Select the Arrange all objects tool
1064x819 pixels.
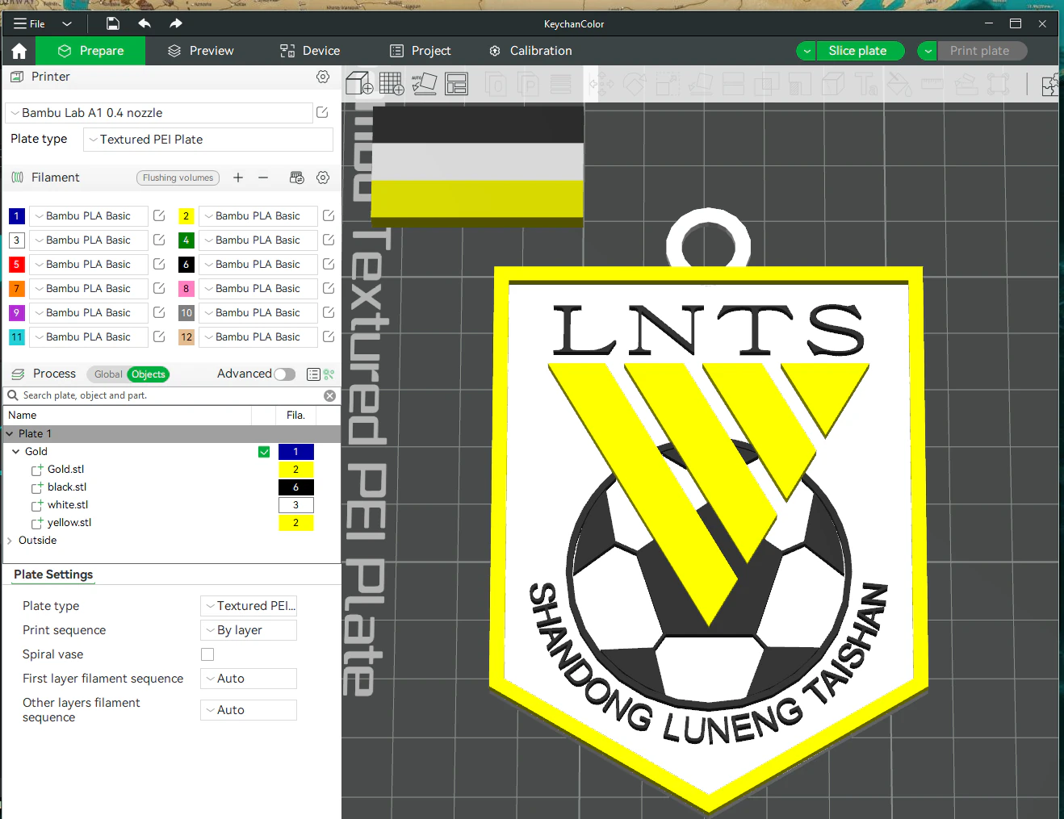457,84
